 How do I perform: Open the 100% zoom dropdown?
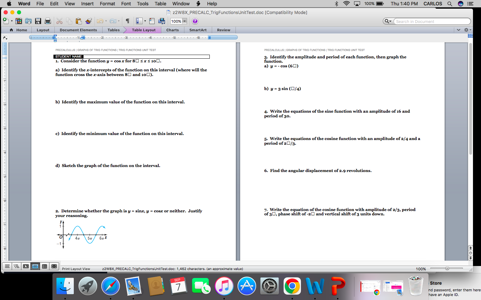pos(178,21)
